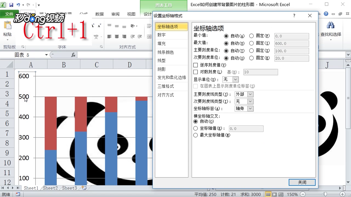
Task: Switch to 视图 ribbon tab
Action: point(131,14)
